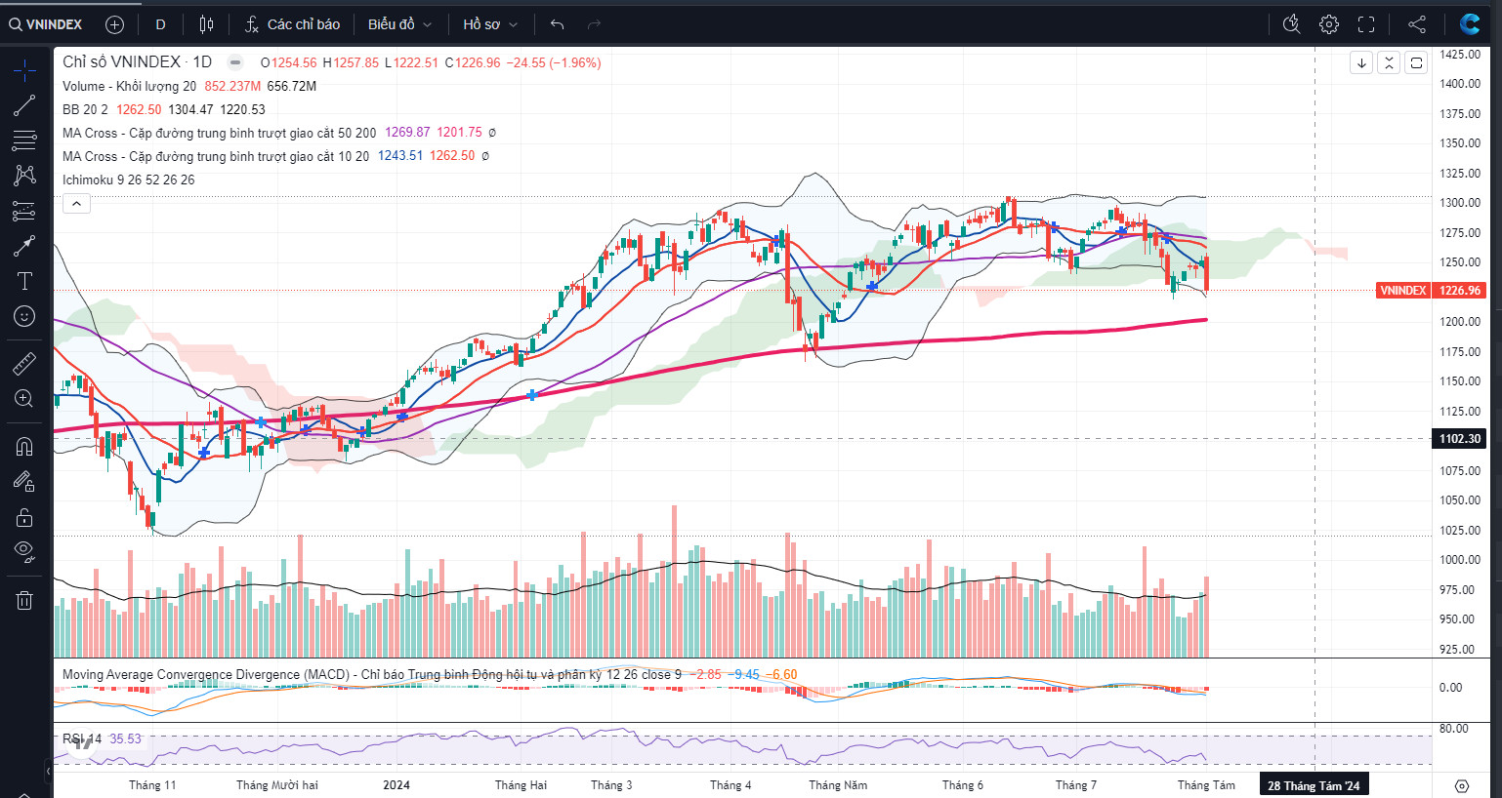Select the pattern drawing tool
The image size is (1502, 798).
(24, 176)
